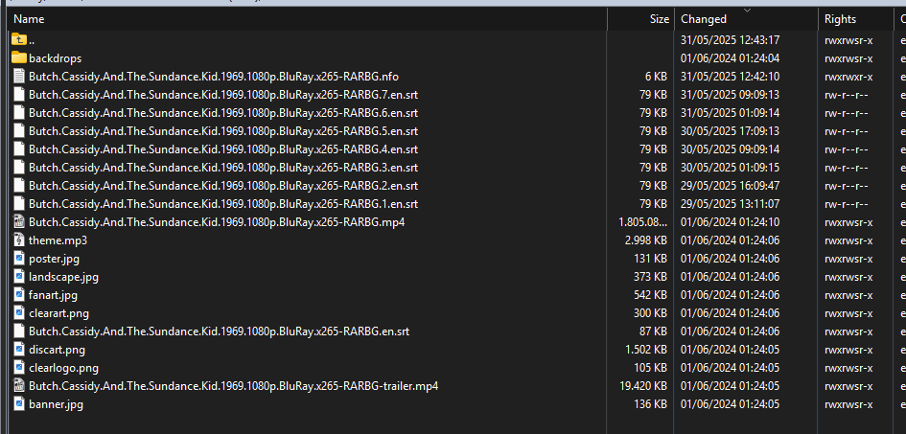Select the RARBG.mp4 movie file name

[x=217, y=222]
